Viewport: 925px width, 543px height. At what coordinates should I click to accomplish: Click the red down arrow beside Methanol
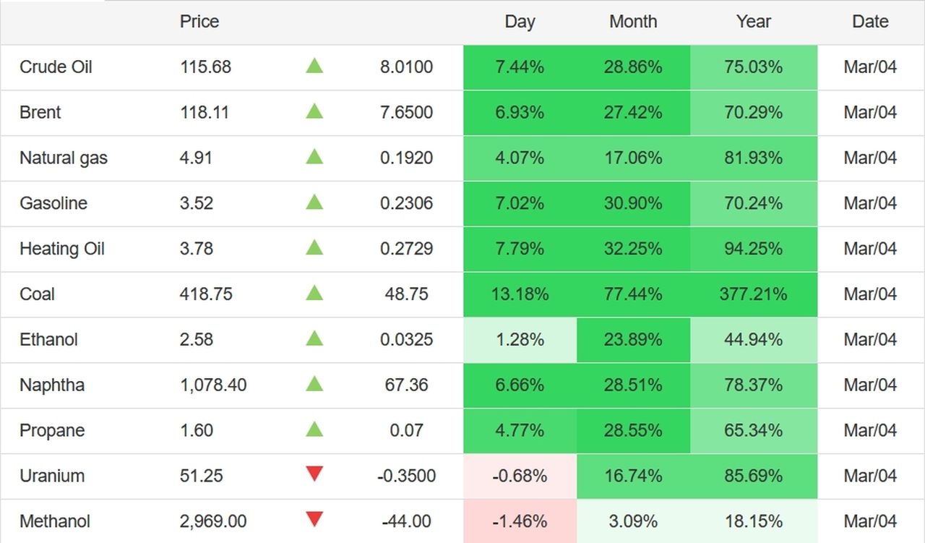(x=314, y=520)
